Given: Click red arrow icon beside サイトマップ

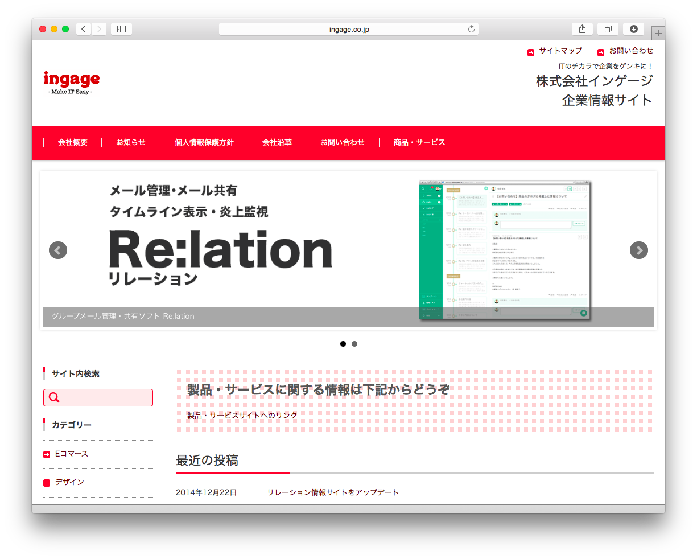Looking at the screenshot, I should point(531,52).
